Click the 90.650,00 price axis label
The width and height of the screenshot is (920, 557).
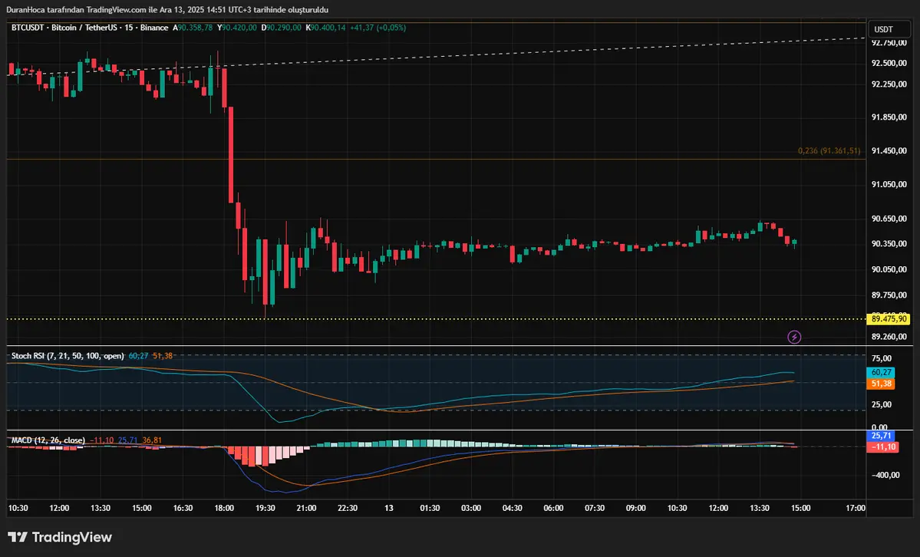889,219
